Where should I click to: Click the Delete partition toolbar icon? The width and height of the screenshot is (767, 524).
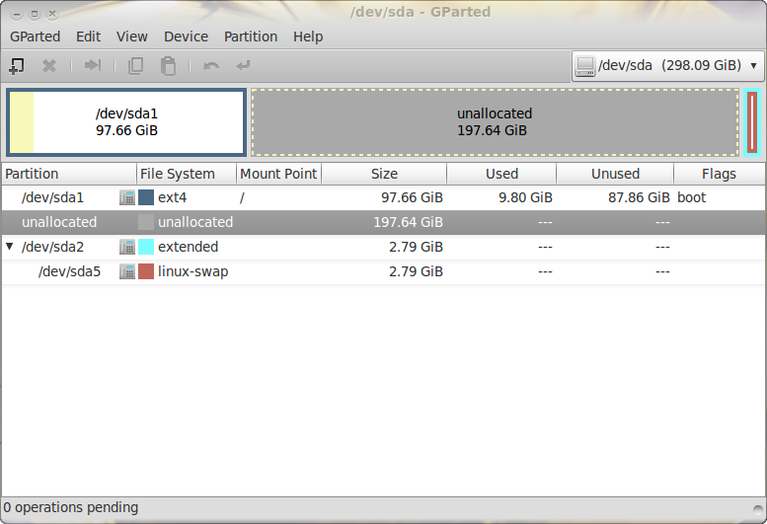[x=49, y=65]
